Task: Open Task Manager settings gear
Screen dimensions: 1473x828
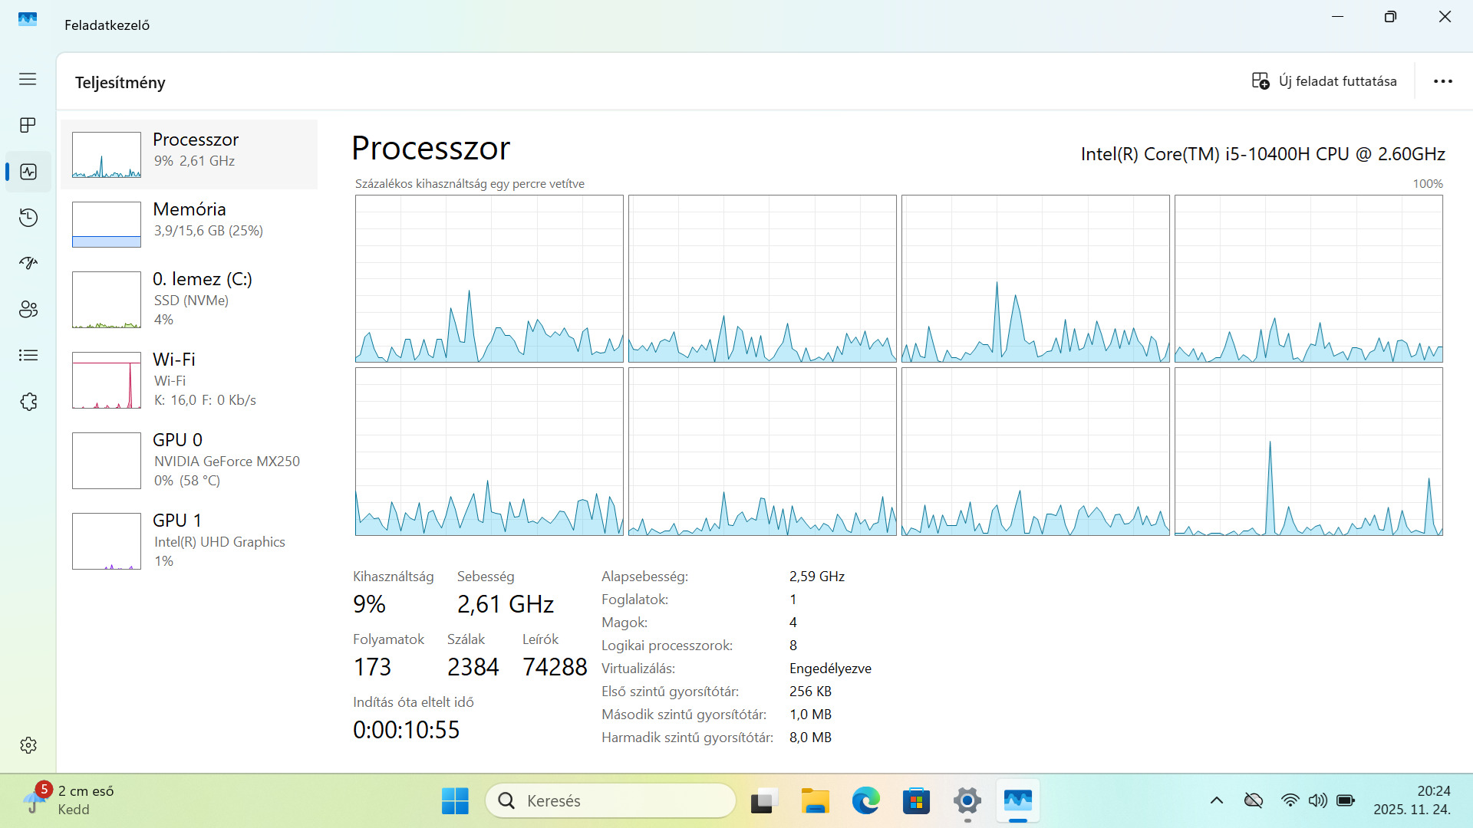Action: point(28,745)
